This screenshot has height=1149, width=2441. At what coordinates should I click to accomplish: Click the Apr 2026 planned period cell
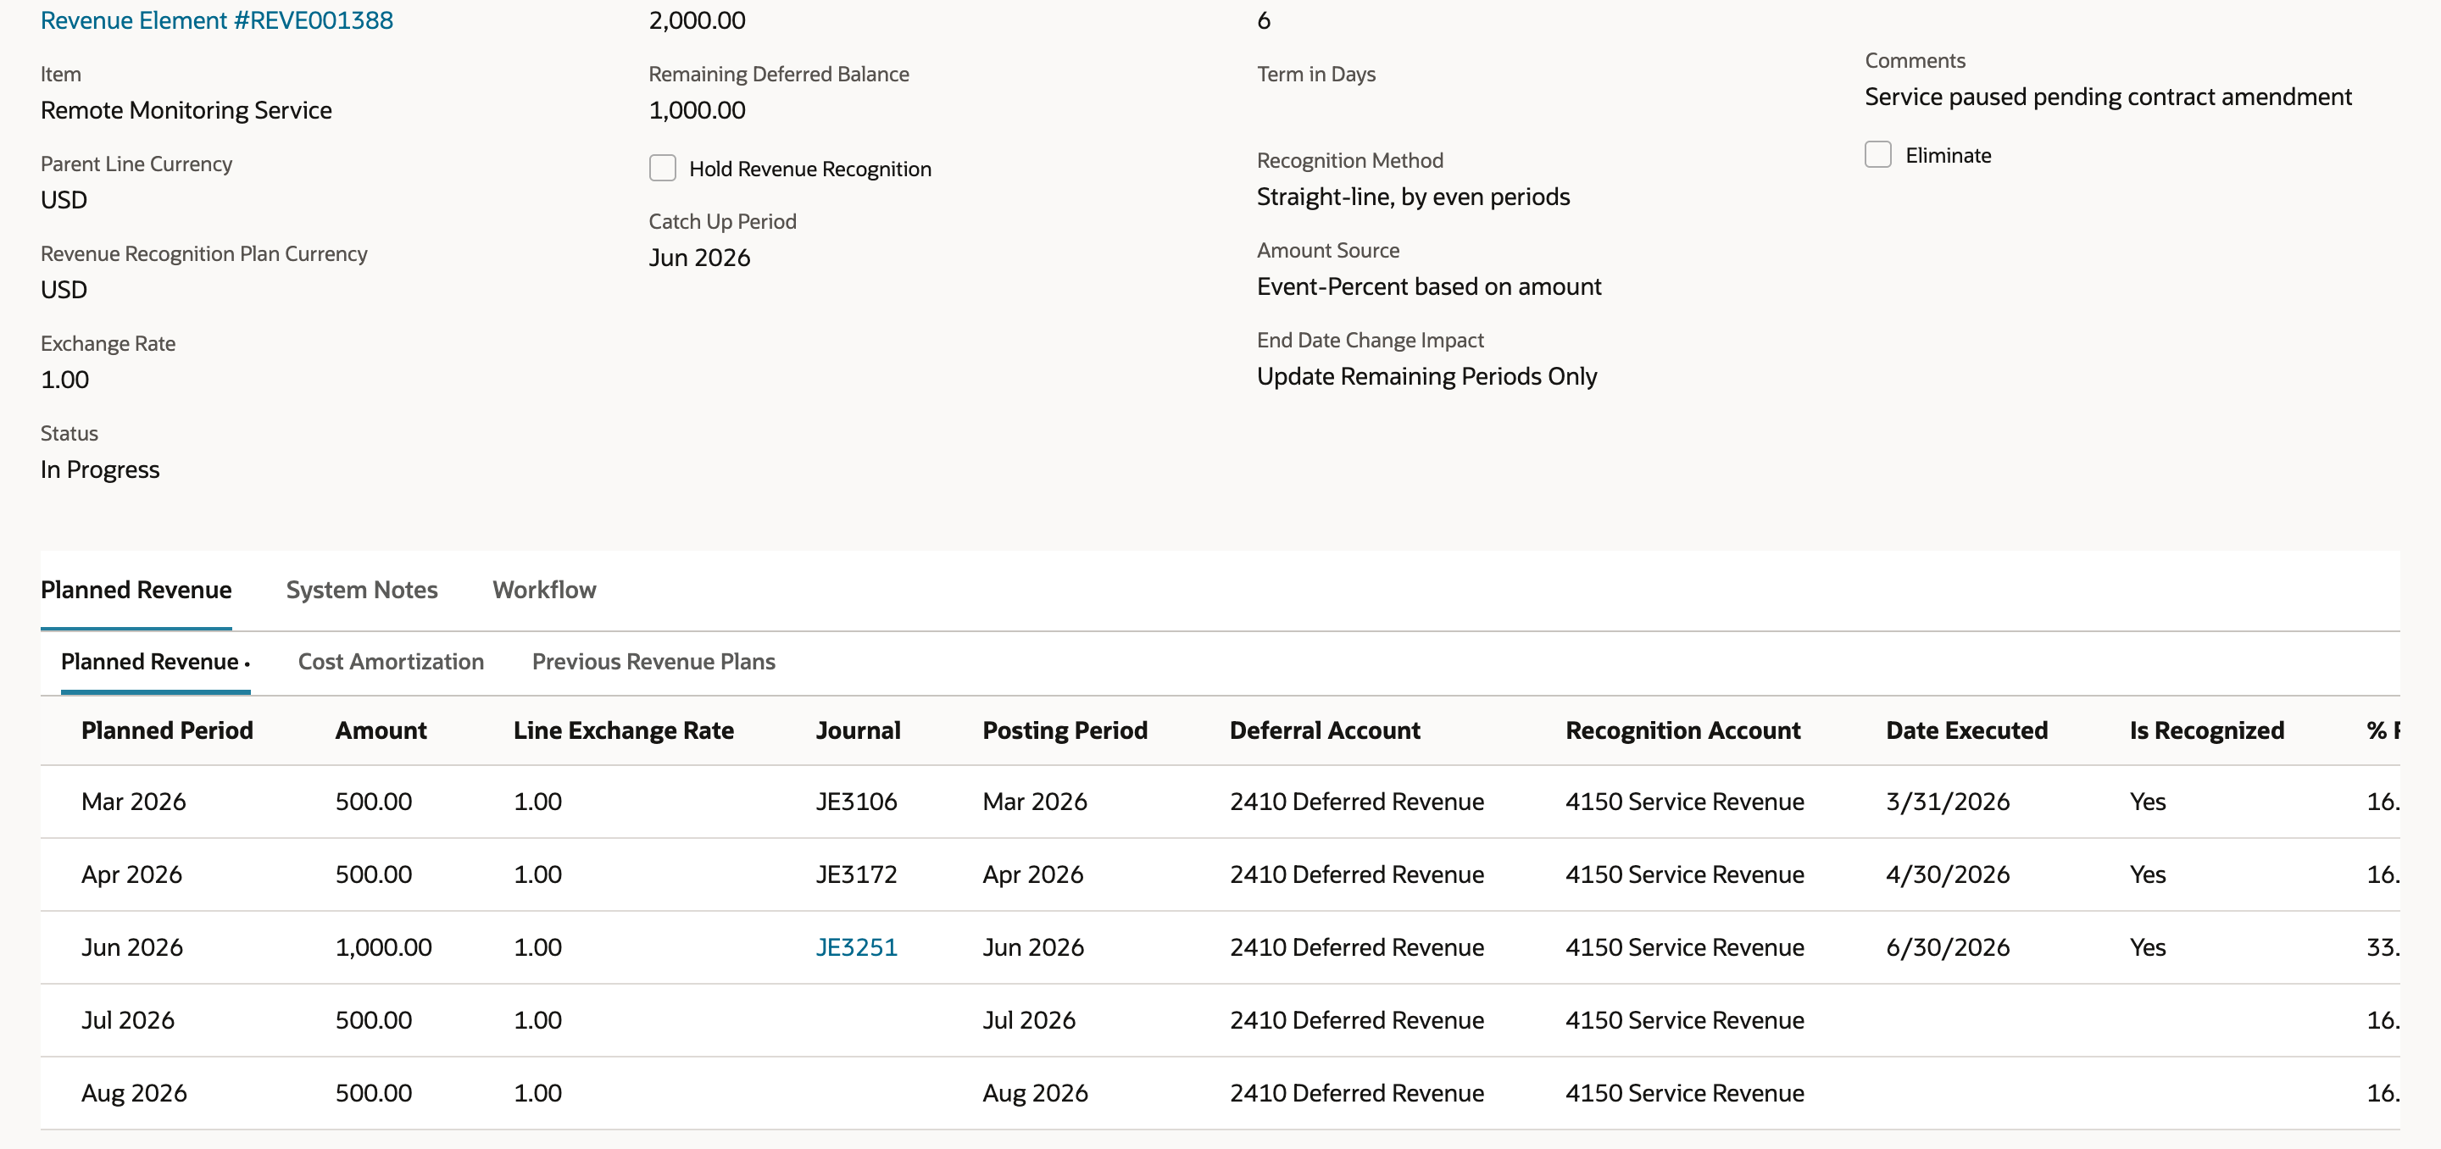click(x=131, y=874)
